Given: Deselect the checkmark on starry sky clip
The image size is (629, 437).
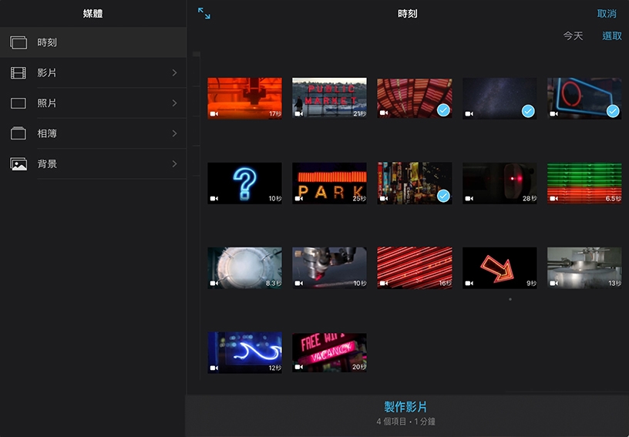Looking at the screenshot, I should [x=528, y=111].
